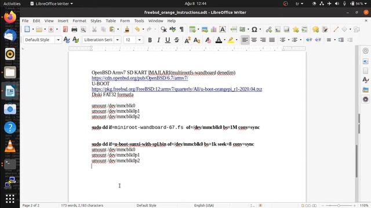Undo last action
Image resolution: width=371 pixels, height=208 pixels.
pos(137,29)
